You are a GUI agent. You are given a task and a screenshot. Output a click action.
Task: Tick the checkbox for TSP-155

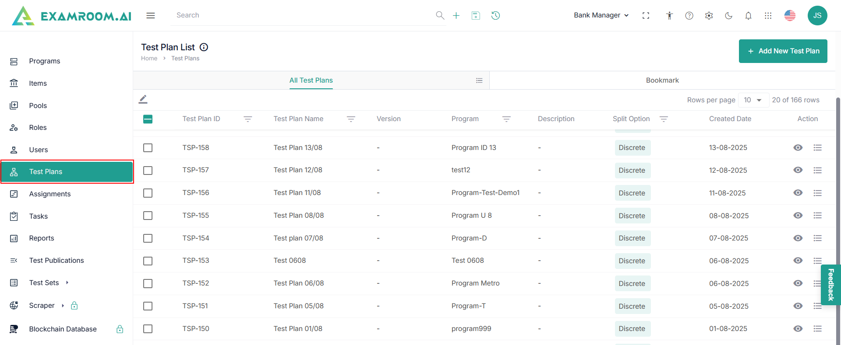(148, 216)
